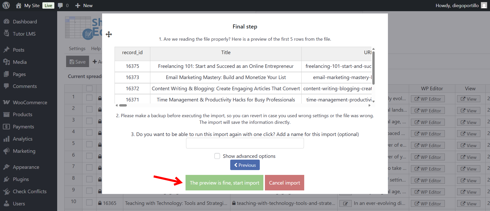Viewport: 490px width, 211px height.
Task: Click the move handle icon on the dialog
Action: tap(109, 34)
